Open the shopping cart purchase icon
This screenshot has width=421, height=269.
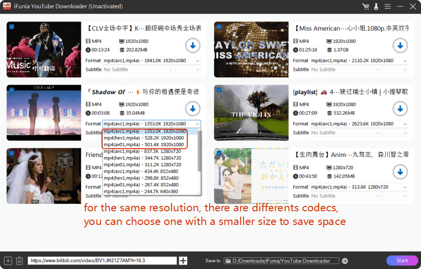click(x=365, y=7)
